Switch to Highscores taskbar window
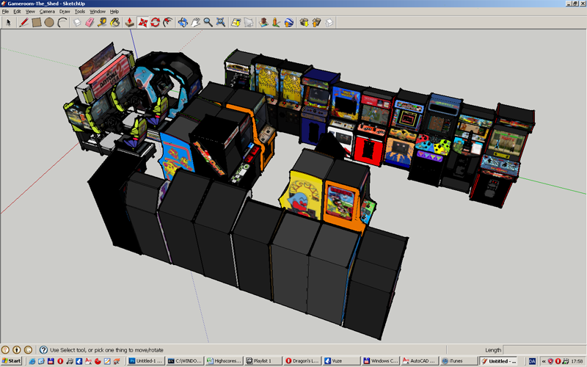Screen dimensions: 587x367 pos(225,361)
